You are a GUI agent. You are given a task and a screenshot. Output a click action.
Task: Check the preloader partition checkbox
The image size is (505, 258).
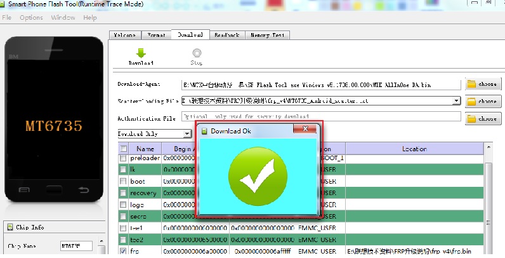pos(122,158)
